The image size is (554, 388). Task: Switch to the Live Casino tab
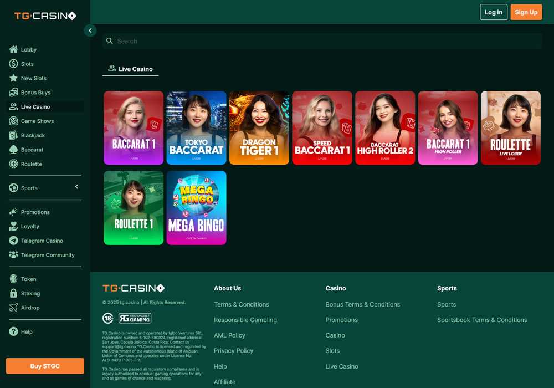coord(130,69)
